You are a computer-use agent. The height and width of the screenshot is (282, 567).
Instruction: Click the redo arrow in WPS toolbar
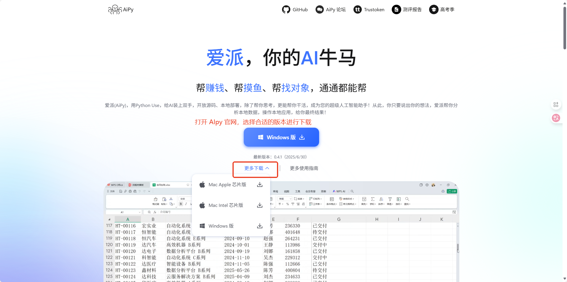coord(144,191)
